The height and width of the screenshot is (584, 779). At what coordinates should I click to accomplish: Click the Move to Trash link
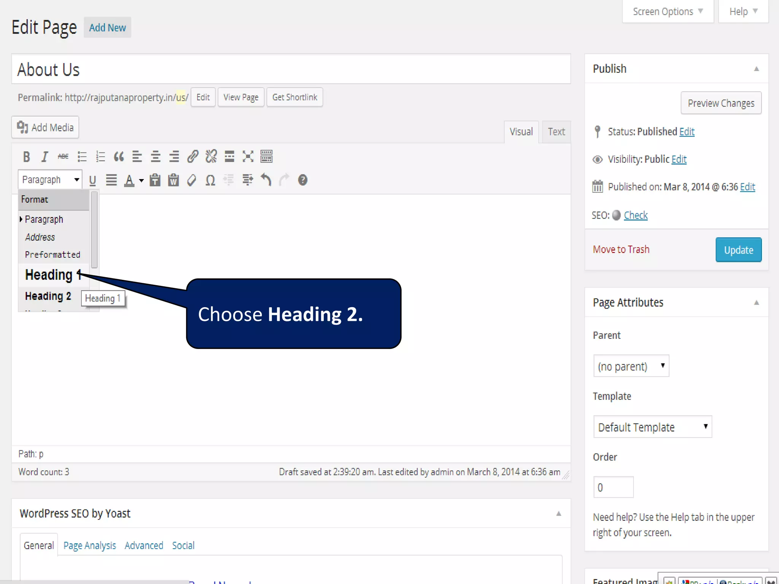(x=621, y=249)
